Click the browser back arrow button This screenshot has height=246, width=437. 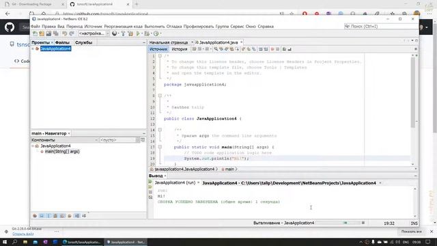coord(8,14)
